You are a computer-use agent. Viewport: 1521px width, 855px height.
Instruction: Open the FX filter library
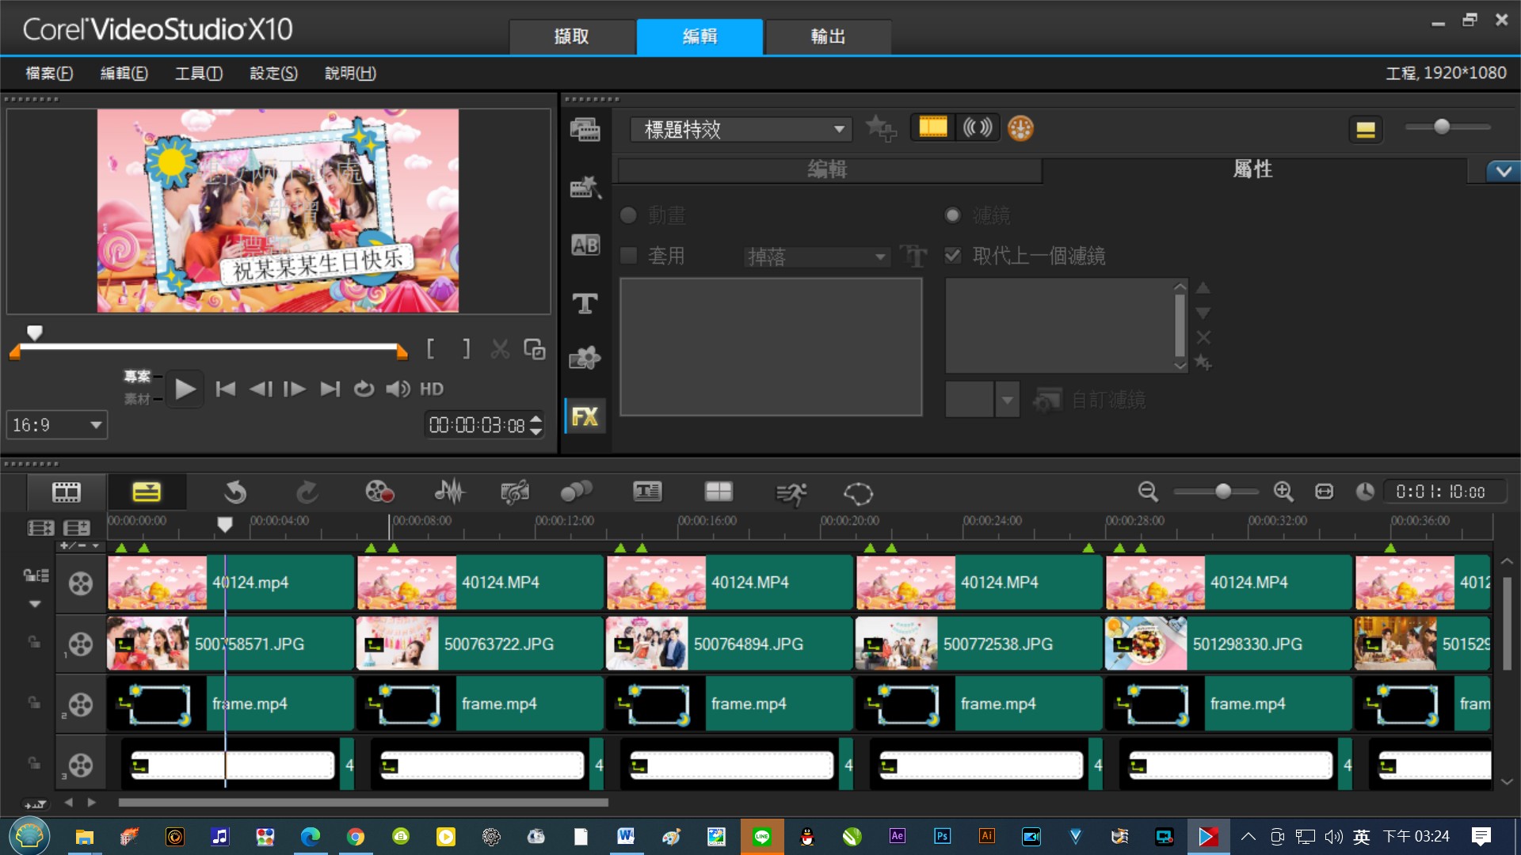585,416
